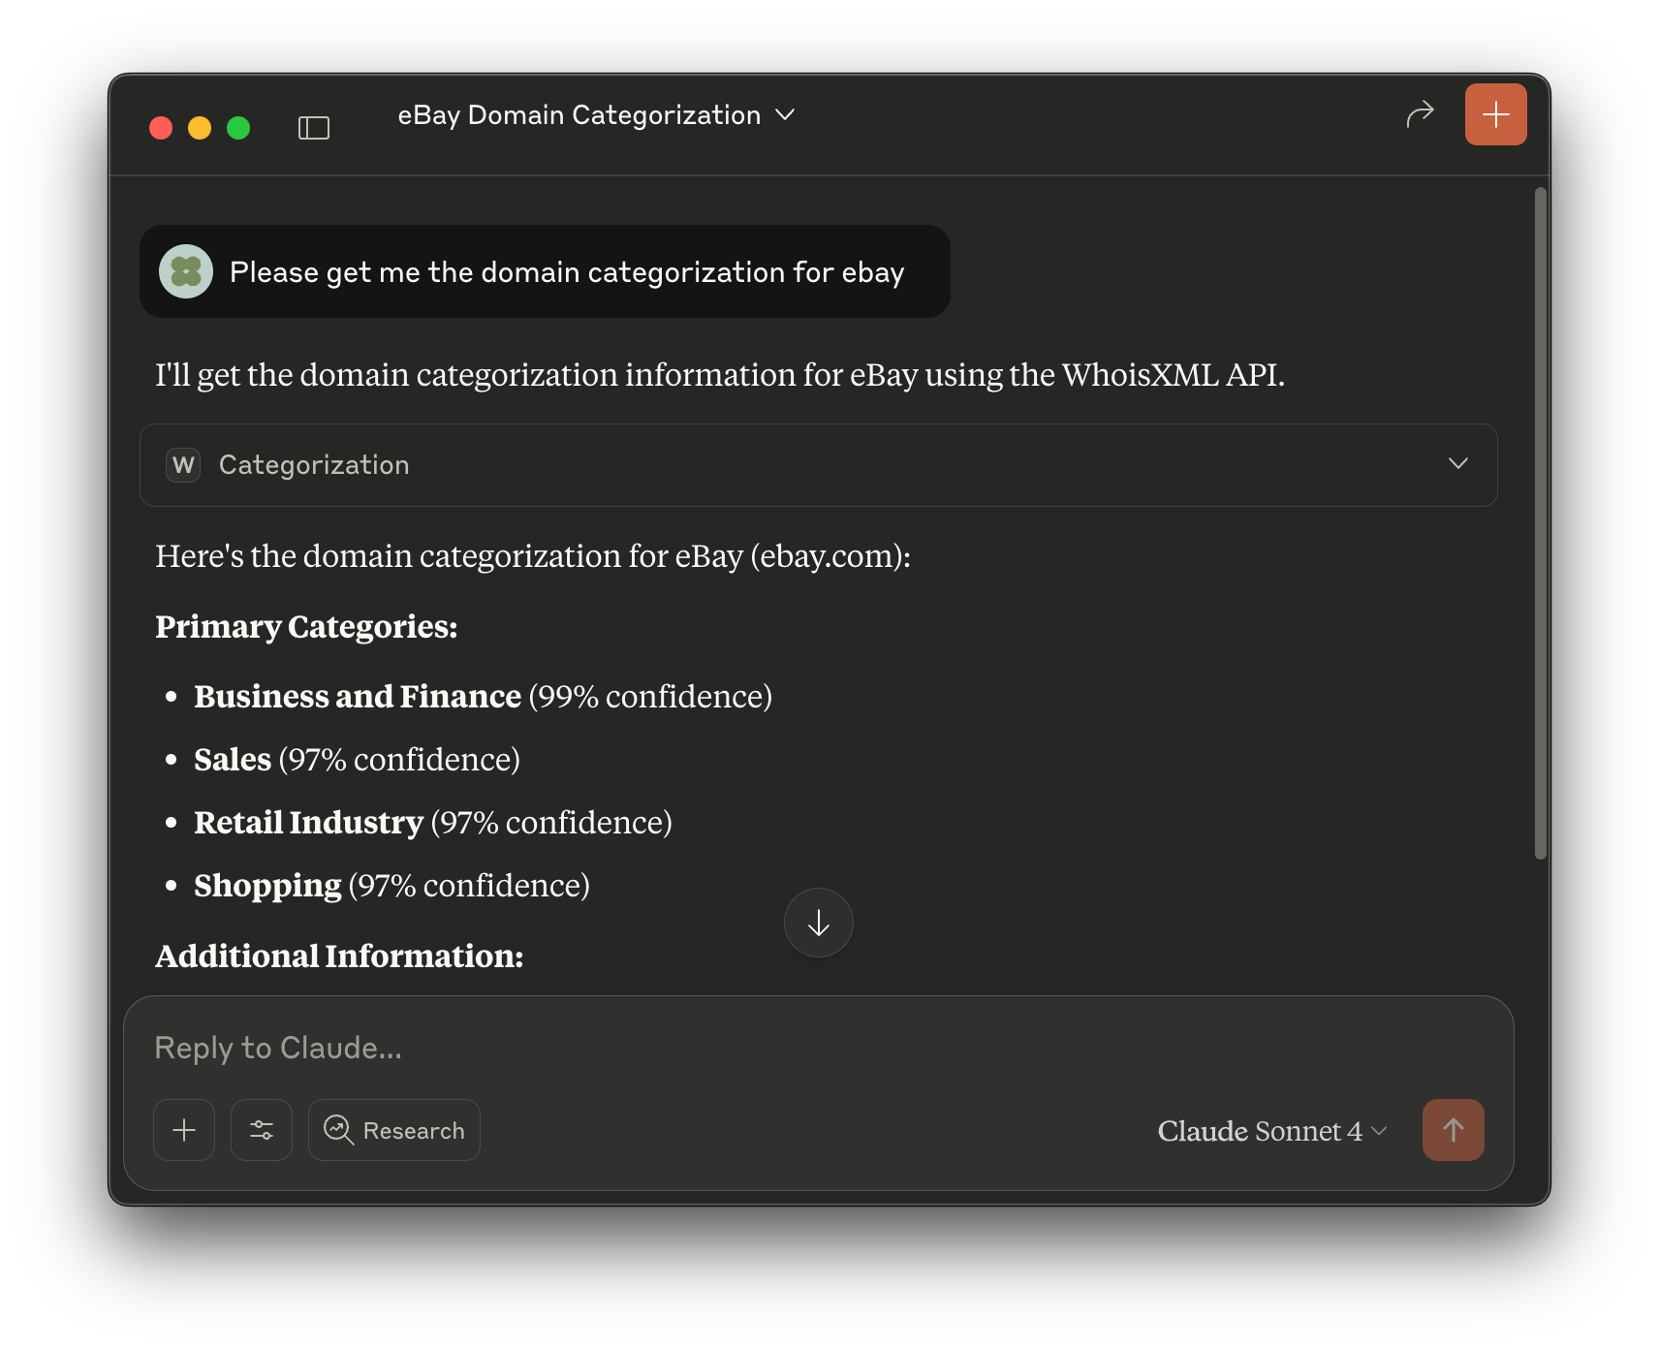Click the Business and Finance category text
Screen dimensions: 1659x1349
click(x=358, y=697)
